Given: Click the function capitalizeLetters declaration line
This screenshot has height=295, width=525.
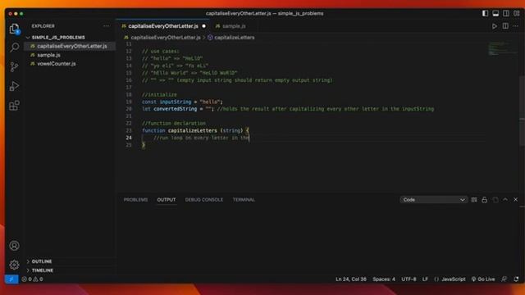Looking at the screenshot, I should pyautogui.click(x=195, y=130).
